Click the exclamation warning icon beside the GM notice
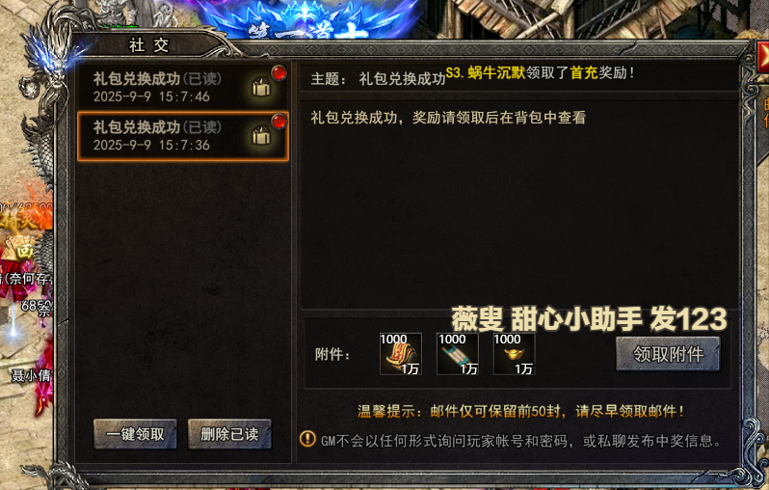This screenshot has height=490, width=769. 307,439
